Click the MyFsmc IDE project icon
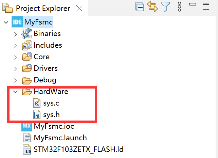The height and width of the screenshot is (158, 218). click(x=17, y=22)
